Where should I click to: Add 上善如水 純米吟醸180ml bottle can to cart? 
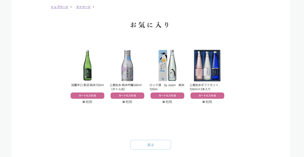point(127,96)
